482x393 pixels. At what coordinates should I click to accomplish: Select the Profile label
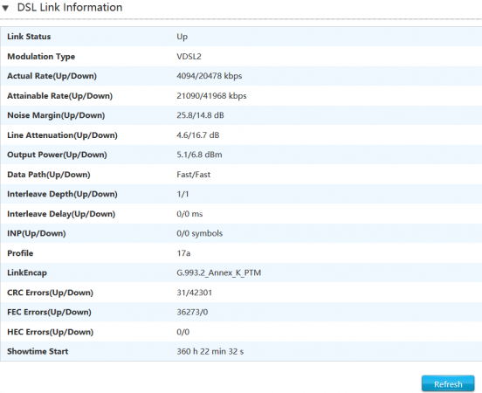point(20,253)
